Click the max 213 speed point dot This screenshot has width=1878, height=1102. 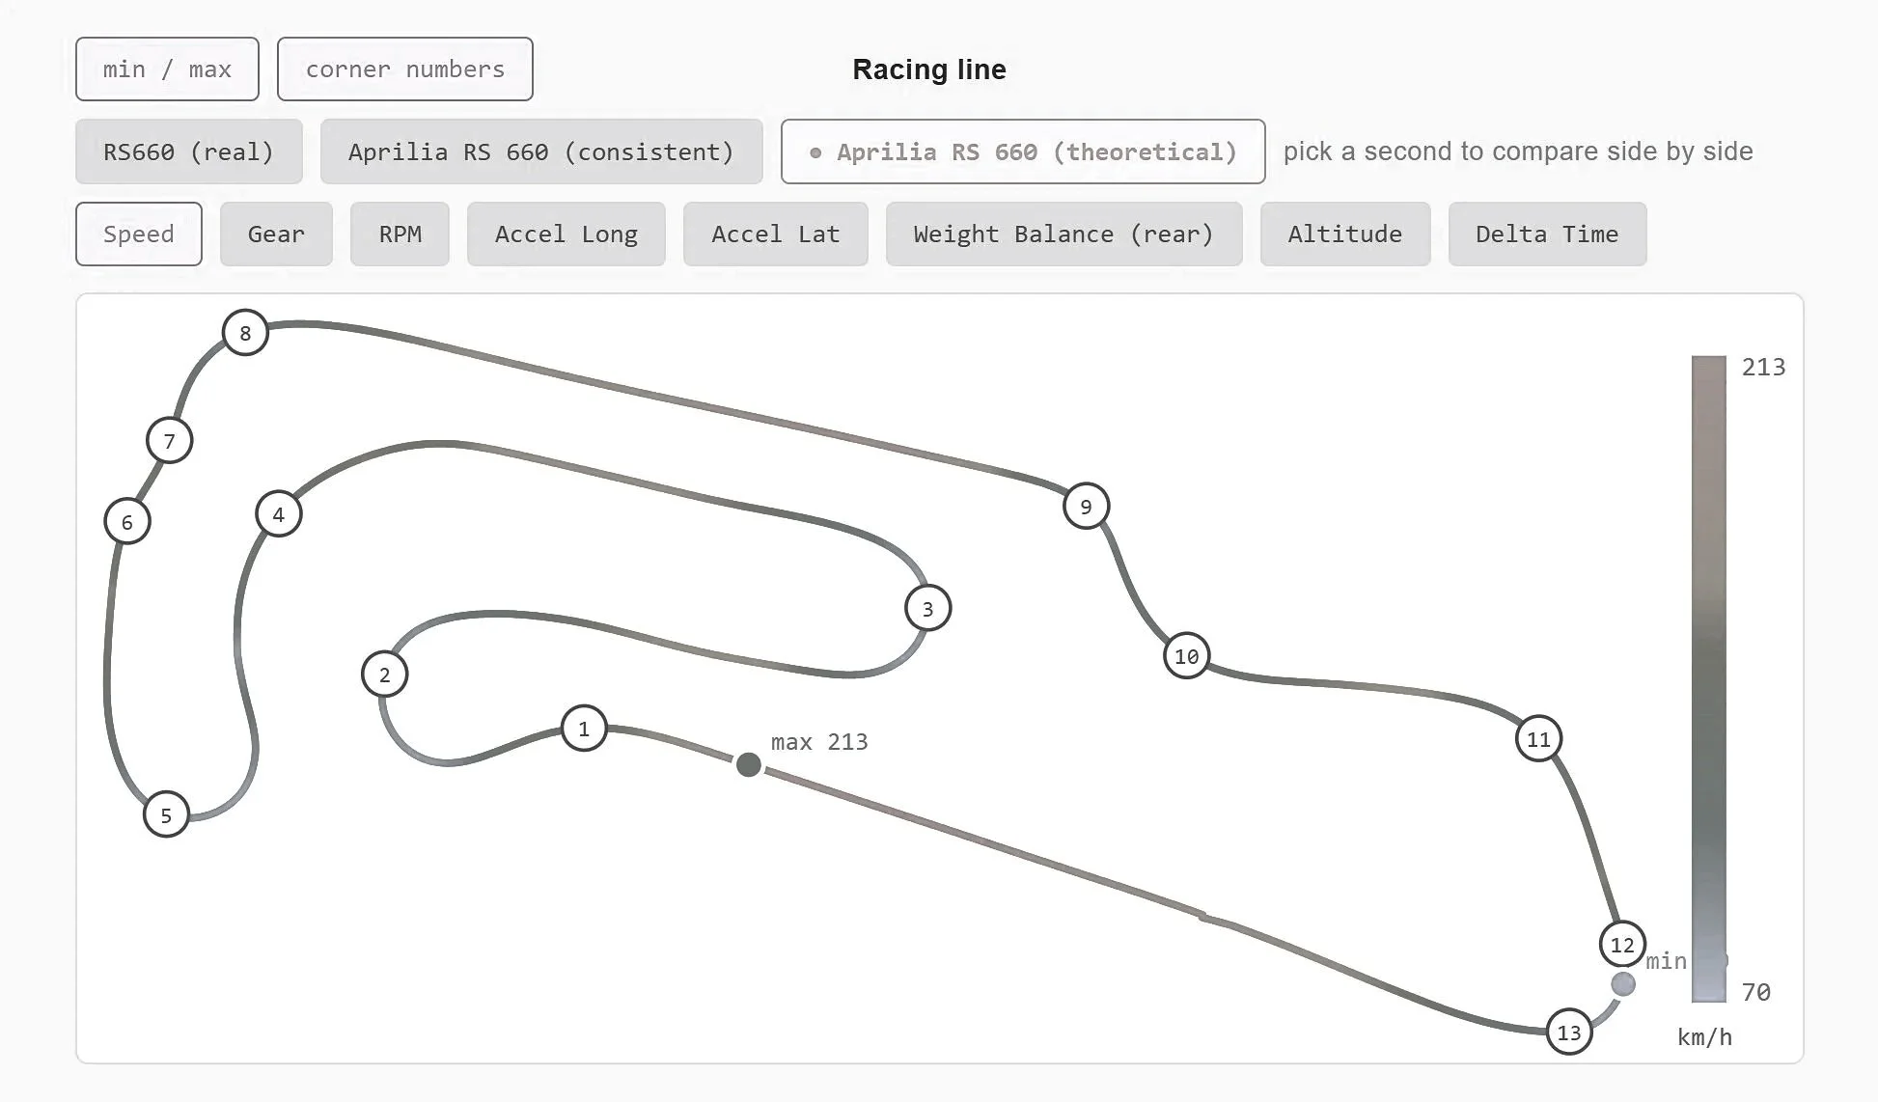[749, 765]
